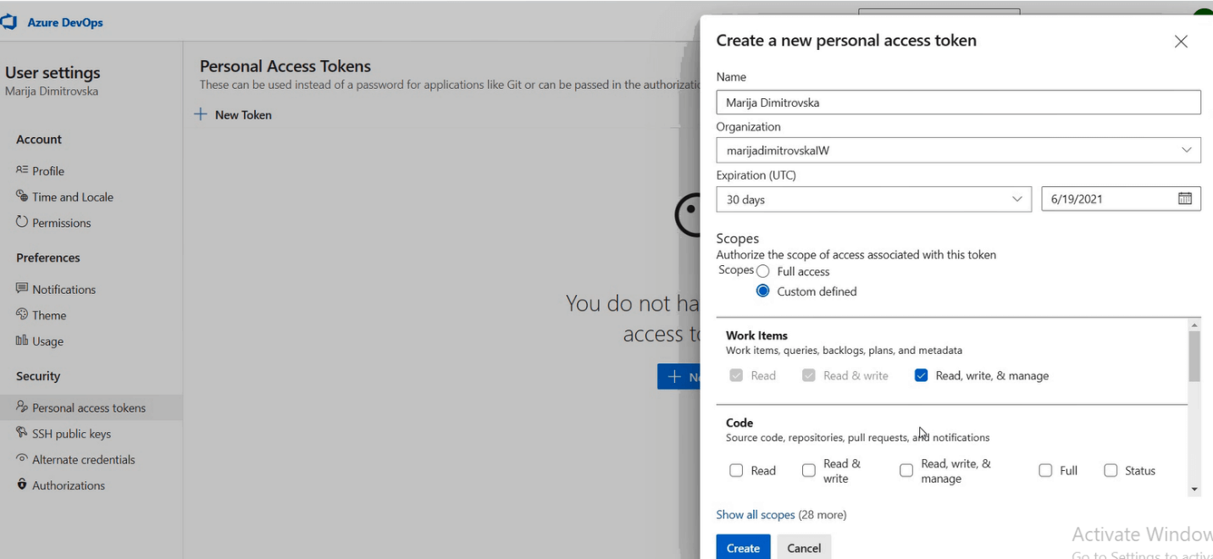Click the Time and Locale globe icon

tap(22, 196)
